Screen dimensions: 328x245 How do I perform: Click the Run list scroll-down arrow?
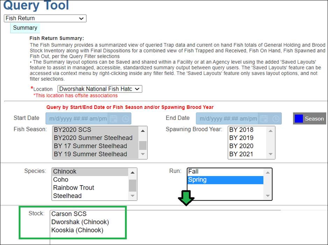[x=268, y=196]
